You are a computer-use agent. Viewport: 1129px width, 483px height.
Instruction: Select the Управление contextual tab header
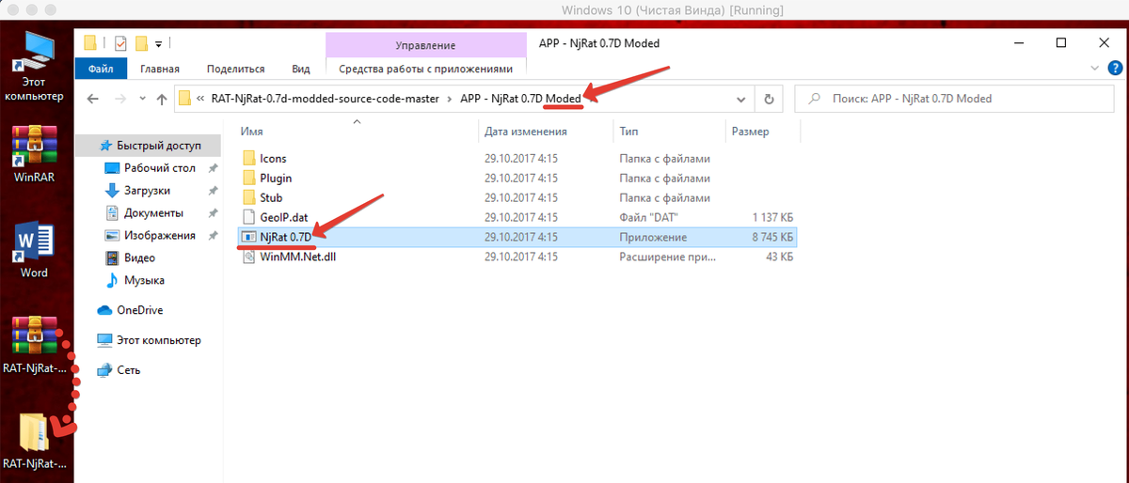click(425, 45)
